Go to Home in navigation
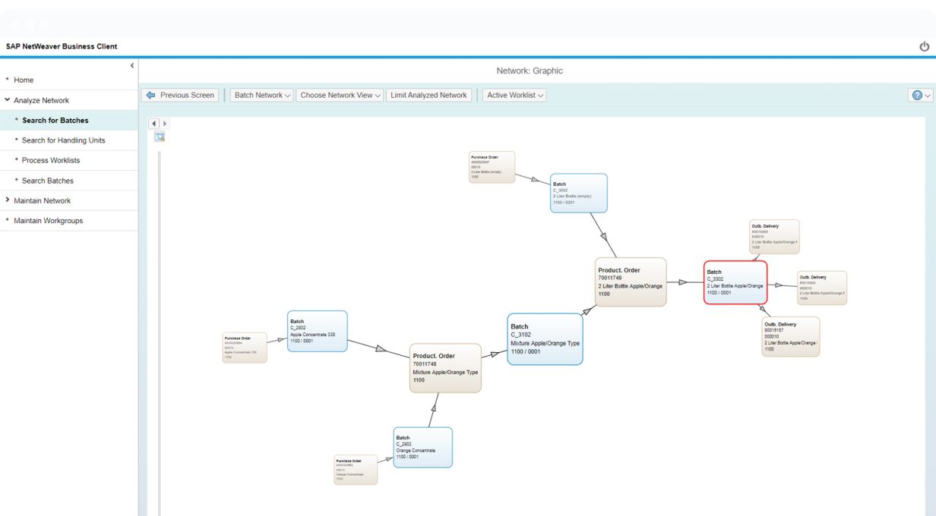 24,80
